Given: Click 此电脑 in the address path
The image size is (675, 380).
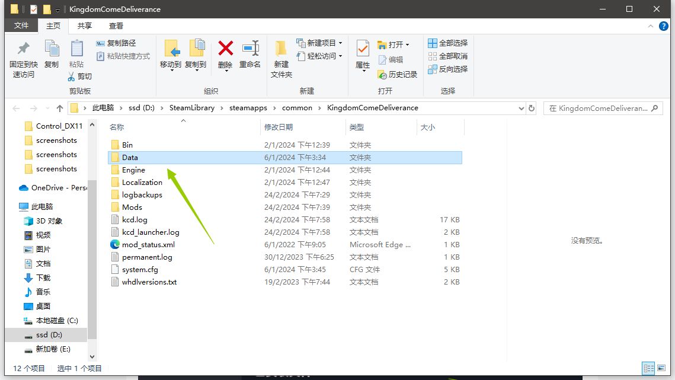Looking at the screenshot, I should [x=103, y=108].
